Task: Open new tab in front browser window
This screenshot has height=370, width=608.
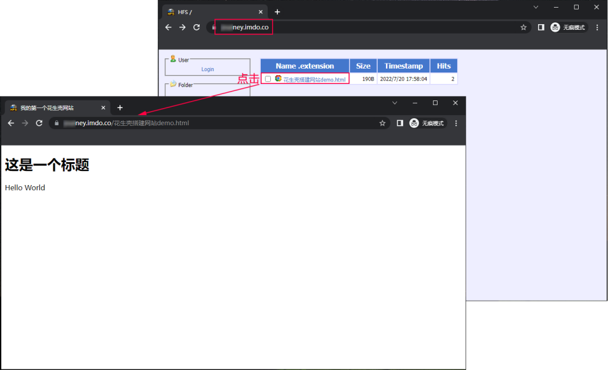Action: point(120,108)
